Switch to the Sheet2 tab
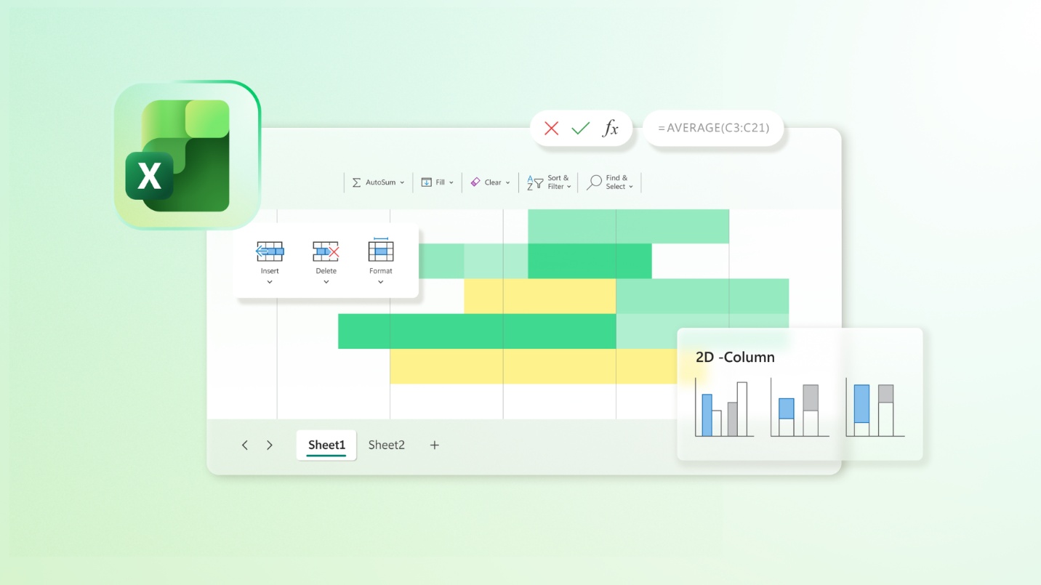The image size is (1041, 585). coord(386,445)
